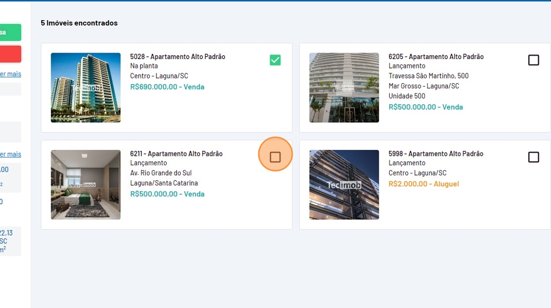Click the R$2.000,00 - Aluguel price
This screenshot has width=551, height=308.
[424, 184]
